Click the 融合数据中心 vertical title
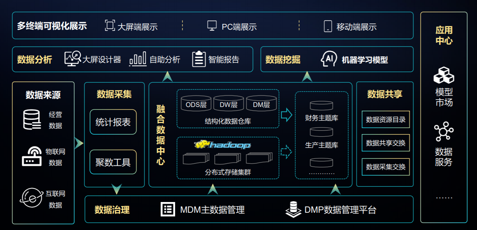 pos(161,135)
